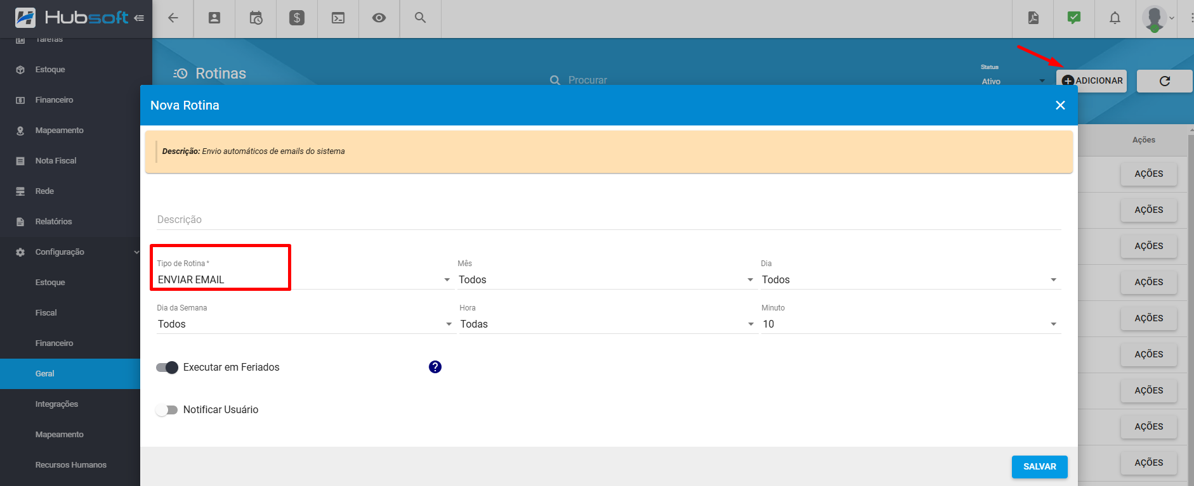
Task: Open Estoque under Configuração
Action: pyautogui.click(x=50, y=283)
